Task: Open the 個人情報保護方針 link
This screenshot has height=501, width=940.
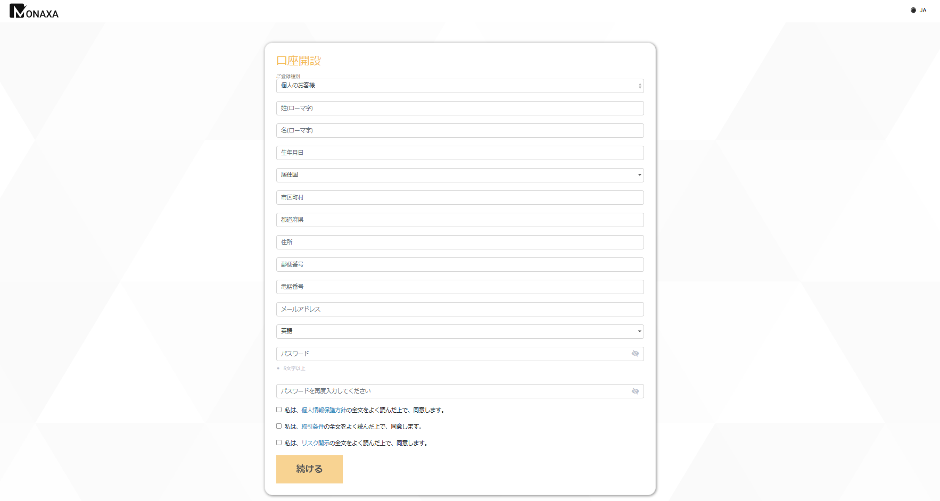Action: (x=324, y=410)
